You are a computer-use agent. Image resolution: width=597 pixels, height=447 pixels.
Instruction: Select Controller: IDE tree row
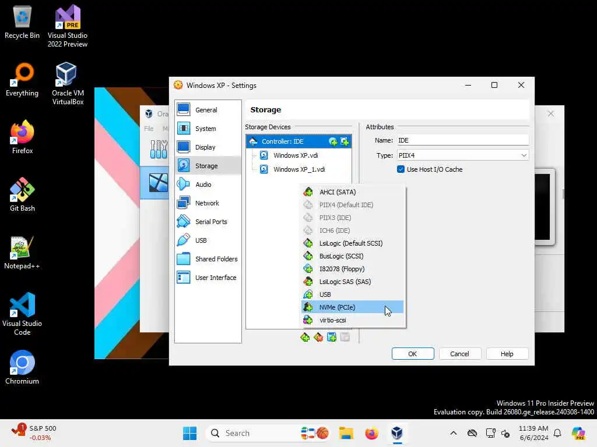(x=298, y=141)
